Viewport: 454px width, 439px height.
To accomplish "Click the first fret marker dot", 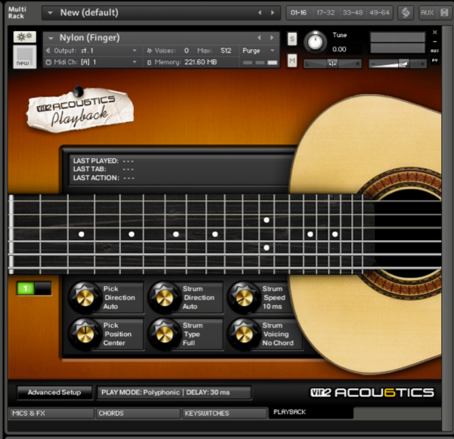I will tap(82, 234).
